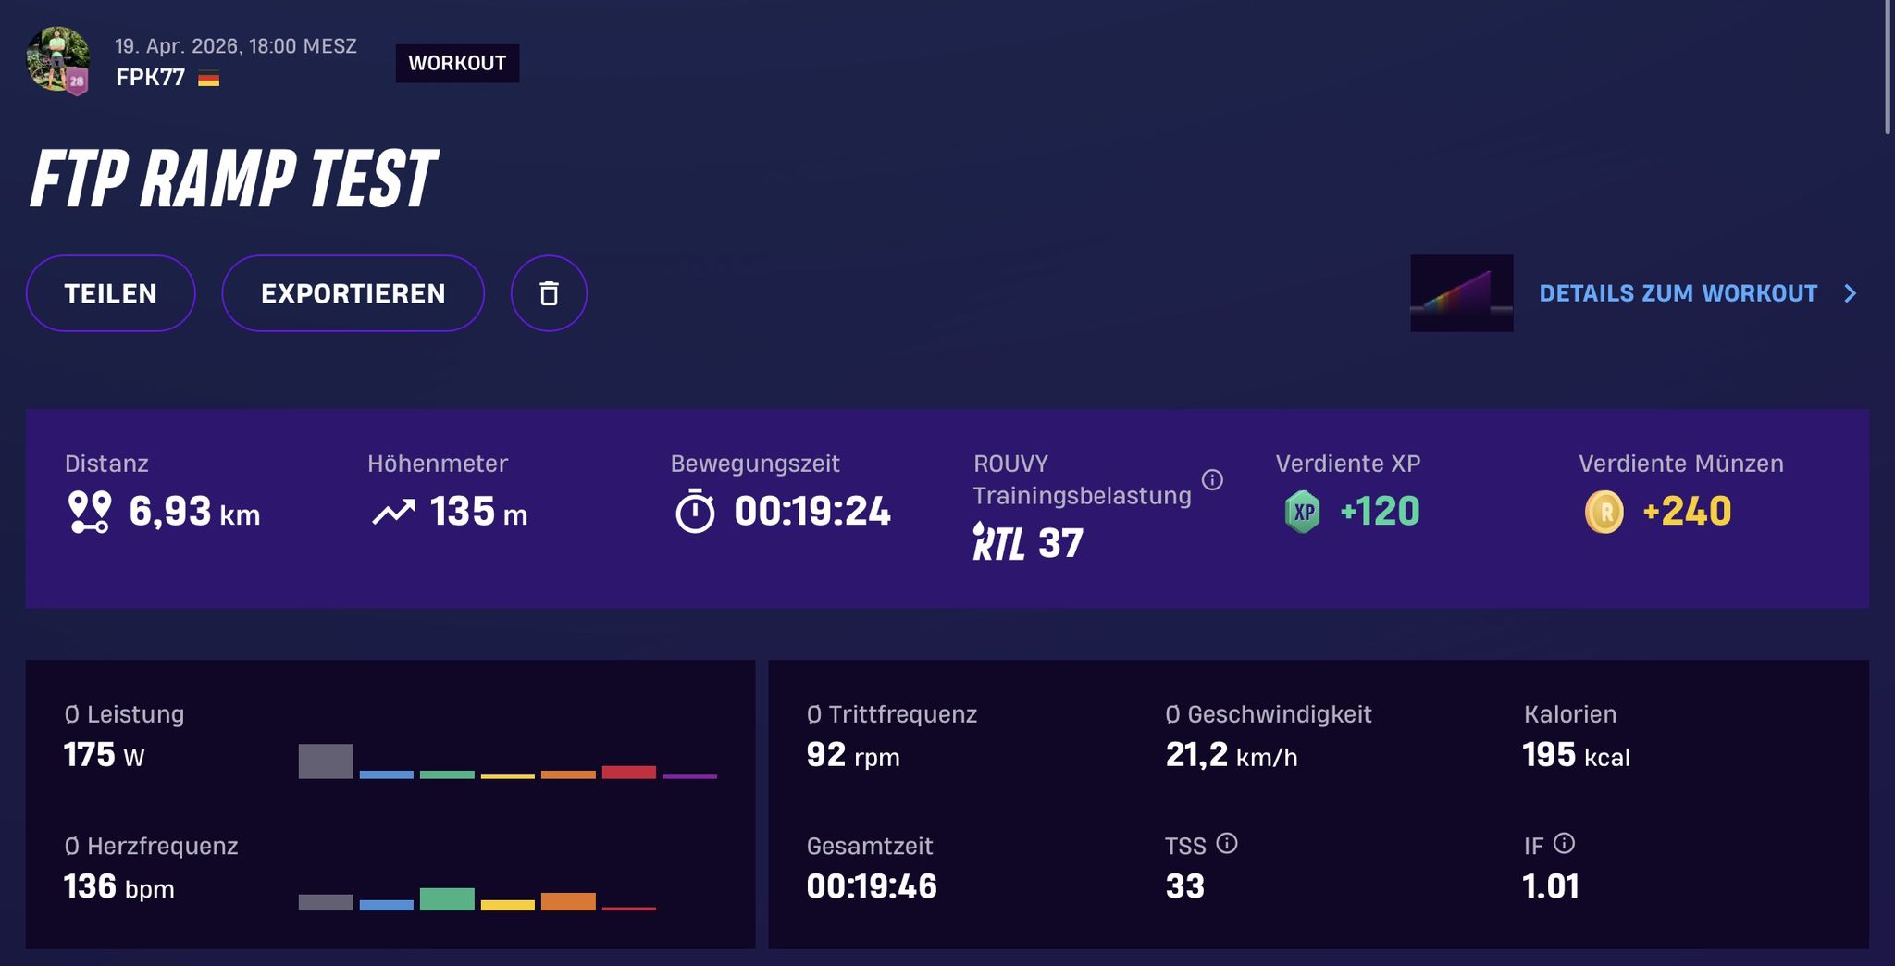Screen dimensions: 1895x966
Task: Click the green XP badge icon
Action: click(x=1303, y=512)
